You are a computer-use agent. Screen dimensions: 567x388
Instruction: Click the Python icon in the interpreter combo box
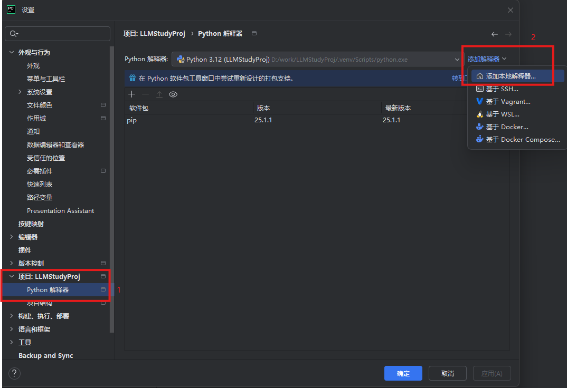181,59
